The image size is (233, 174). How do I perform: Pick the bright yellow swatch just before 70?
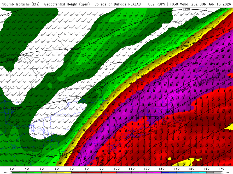pos(68,173)
